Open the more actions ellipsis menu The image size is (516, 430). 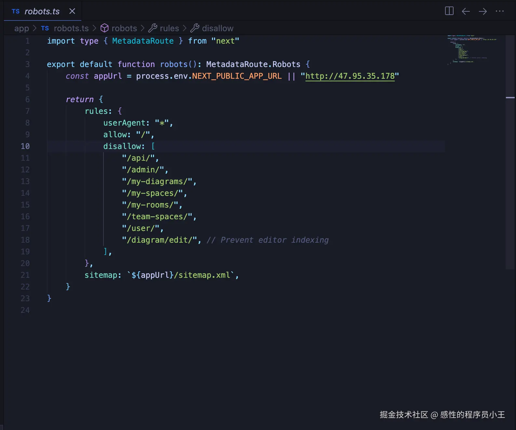tap(500, 11)
